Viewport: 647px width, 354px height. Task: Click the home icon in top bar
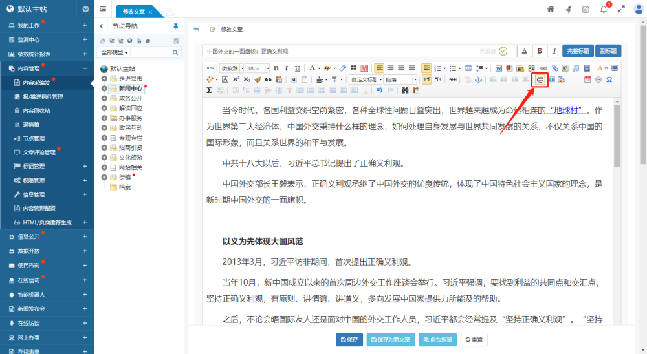[x=551, y=10]
